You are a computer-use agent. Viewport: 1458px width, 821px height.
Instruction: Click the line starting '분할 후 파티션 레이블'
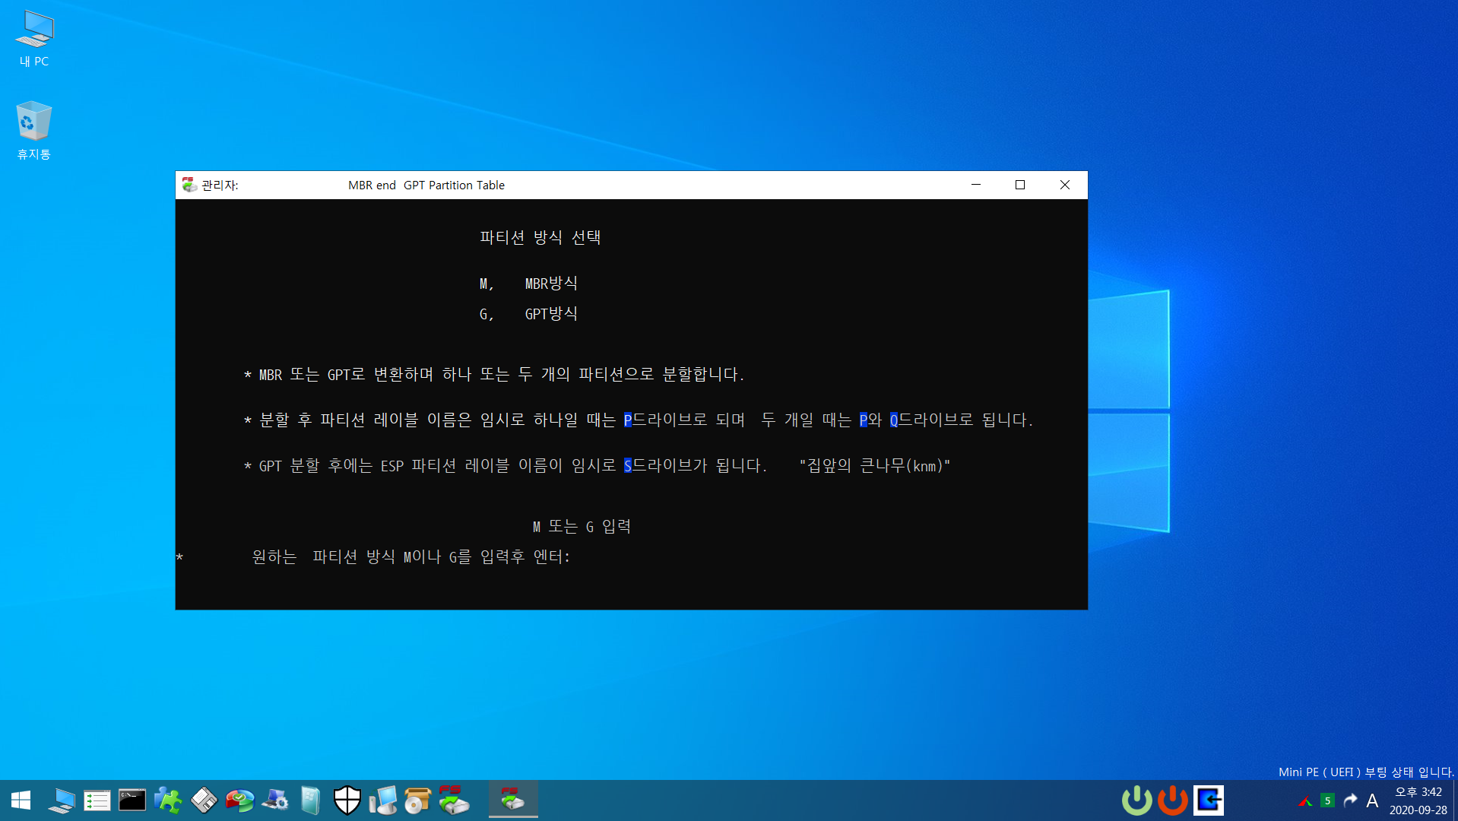pos(639,420)
